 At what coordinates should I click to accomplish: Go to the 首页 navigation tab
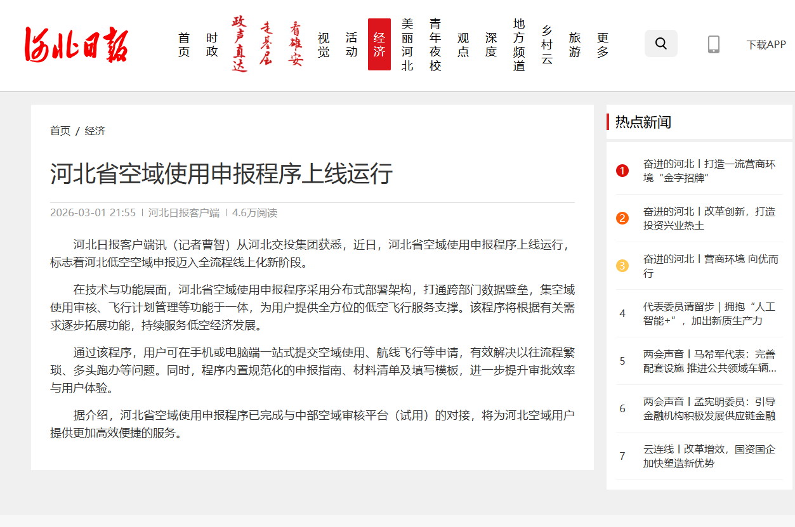[x=184, y=45]
